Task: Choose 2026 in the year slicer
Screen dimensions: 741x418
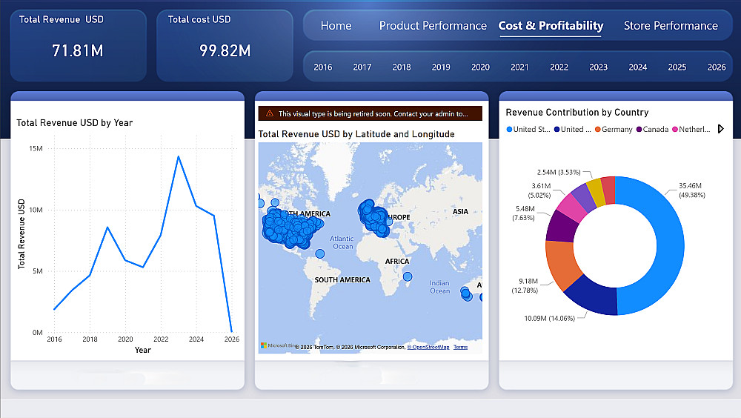Action: pyautogui.click(x=717, y=67)
